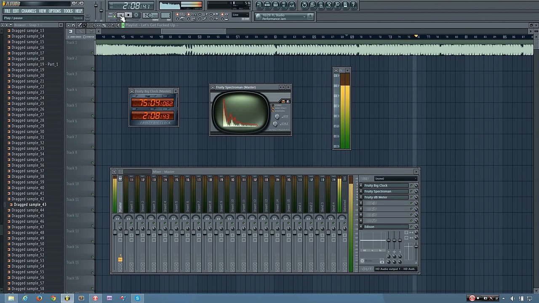This screenshot has width=539, height=303.
Task: Open the EDIT menu
Action: coord(16,11)
